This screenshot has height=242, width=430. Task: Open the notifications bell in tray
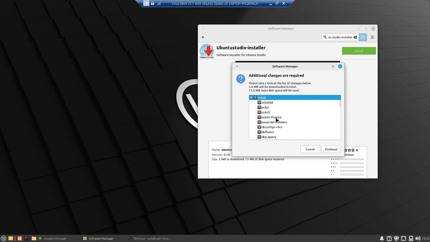pos(382,238)
